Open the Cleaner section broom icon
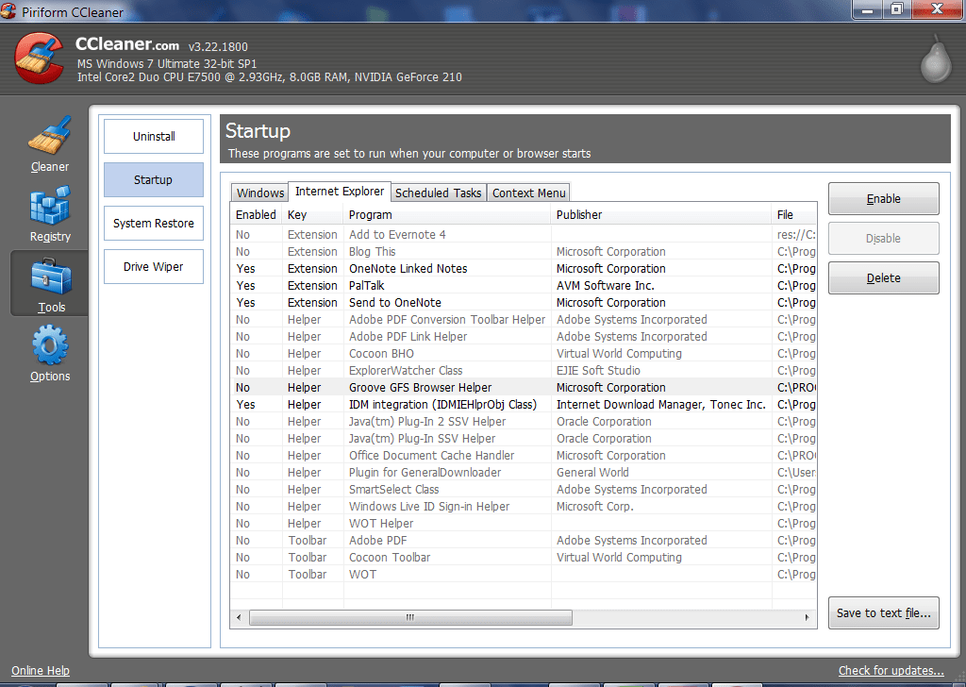Image resolution: width=966 pixels, height=687 pixels. click(x=50, y=137)
